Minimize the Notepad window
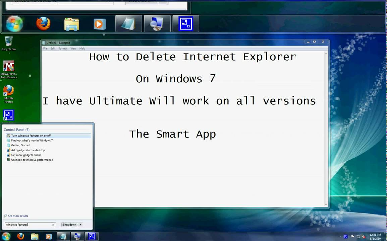The height and width of the screenshot is (241, 387). [x=308, y=42]
